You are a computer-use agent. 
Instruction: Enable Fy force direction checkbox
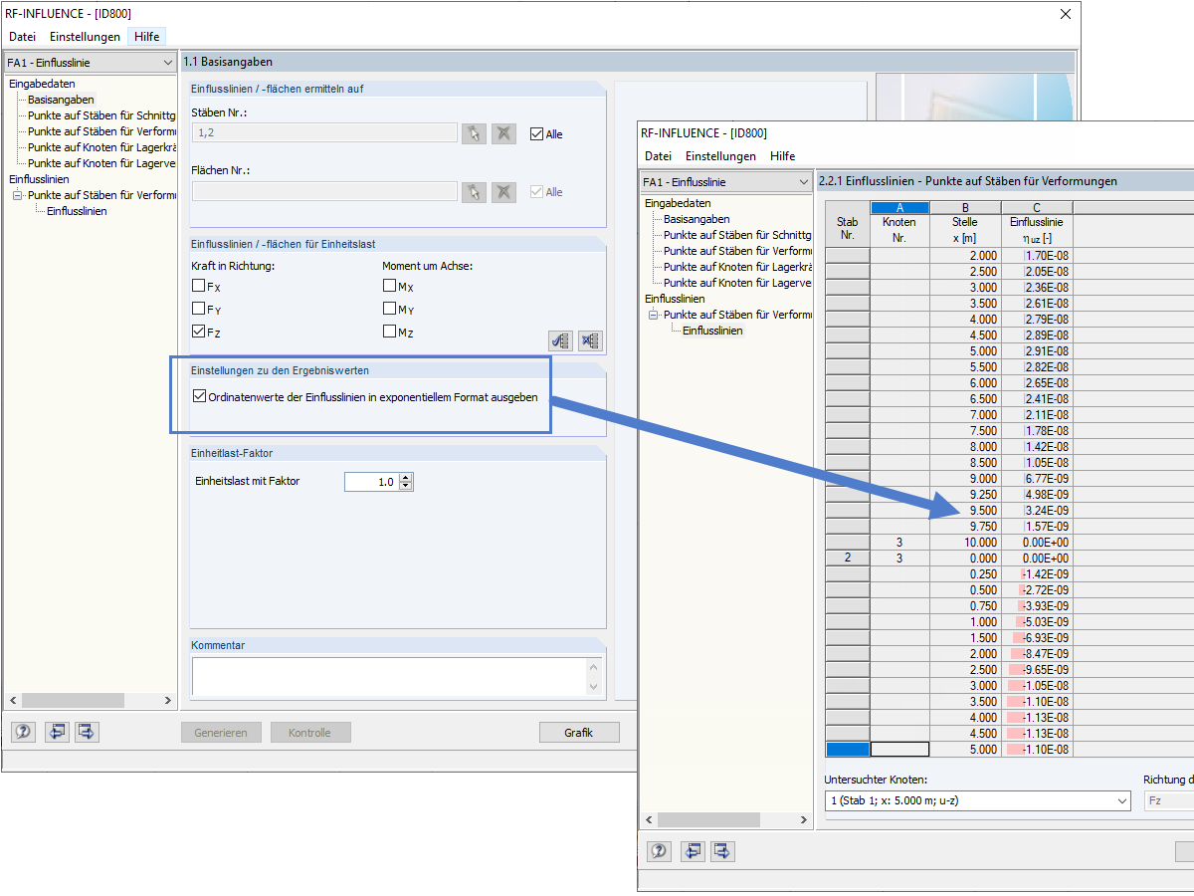[199, 309]
